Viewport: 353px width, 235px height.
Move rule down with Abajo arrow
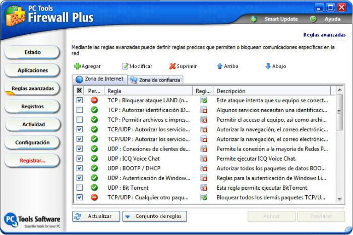tap(268, 66)
